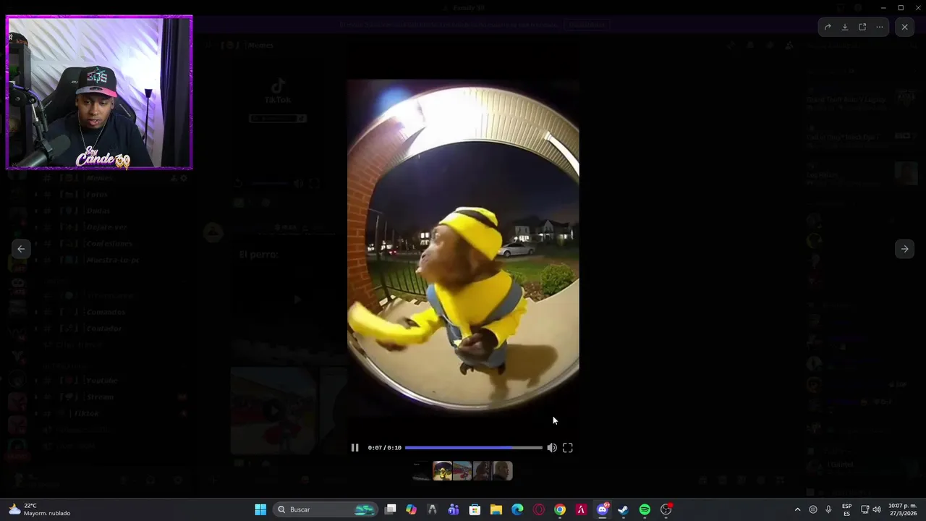The height and width of the screenshot is (521, 926).
Task: Go to the next media with right arrow
Action: [904, 249]
